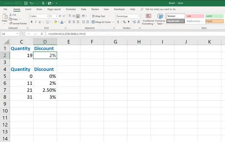Screen dimensions: 225x142
Task: Copy the selected cell
Action: (13, 19)
